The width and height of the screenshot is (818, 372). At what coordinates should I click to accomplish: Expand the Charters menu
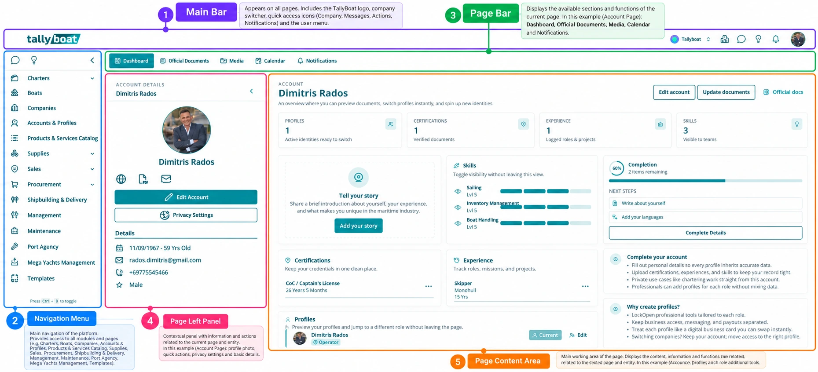[92, 78]
